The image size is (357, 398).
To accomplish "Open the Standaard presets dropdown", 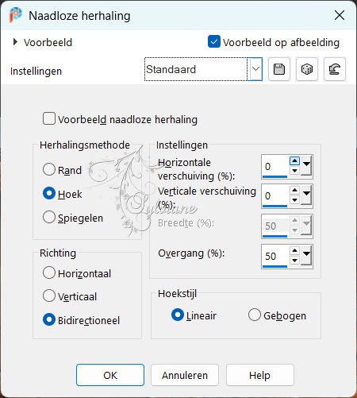I will (255, 69).
